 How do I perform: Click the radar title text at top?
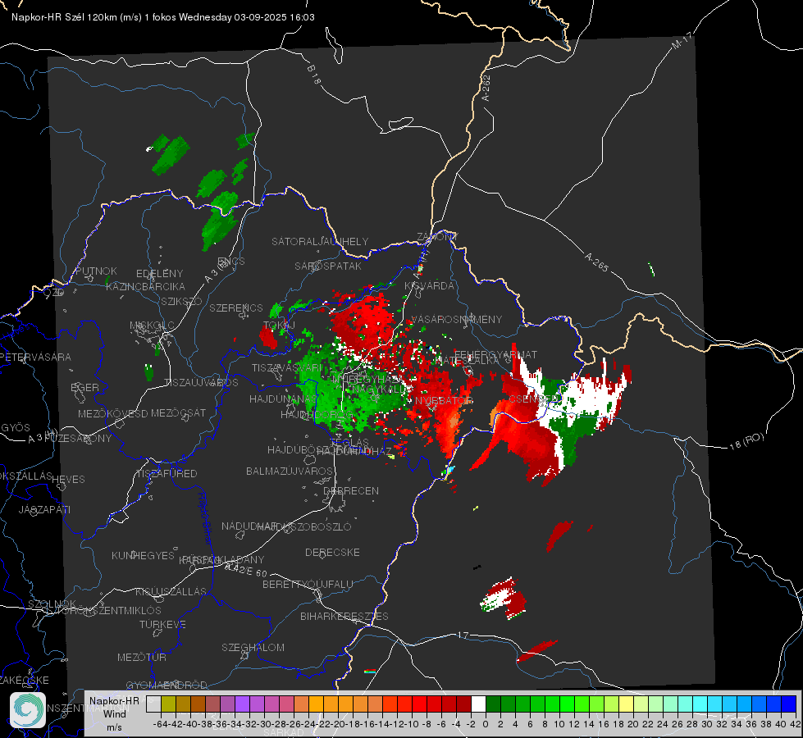click(x=163, y=17)
